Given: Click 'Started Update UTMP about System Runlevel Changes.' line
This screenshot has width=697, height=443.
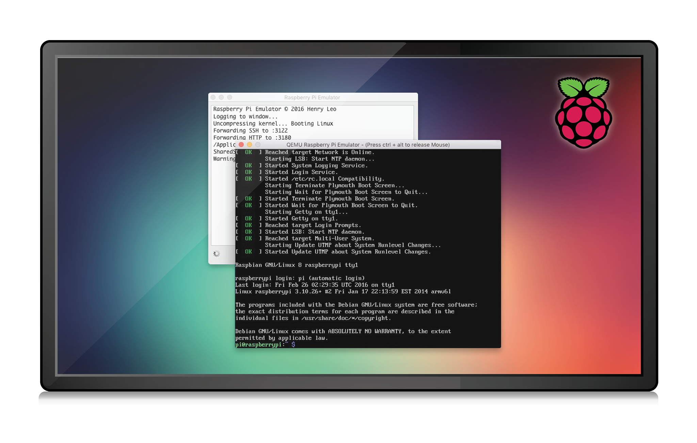Looking at the screenshot, I should (x=348, y=252).
